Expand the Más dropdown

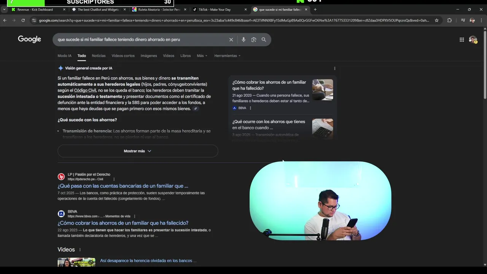(x=202, y=56)
